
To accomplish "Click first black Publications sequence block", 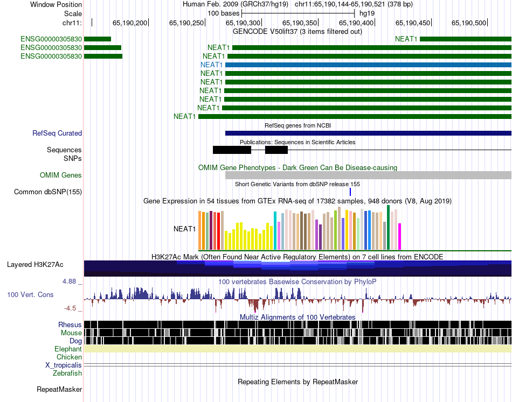I will coord(232,150).
